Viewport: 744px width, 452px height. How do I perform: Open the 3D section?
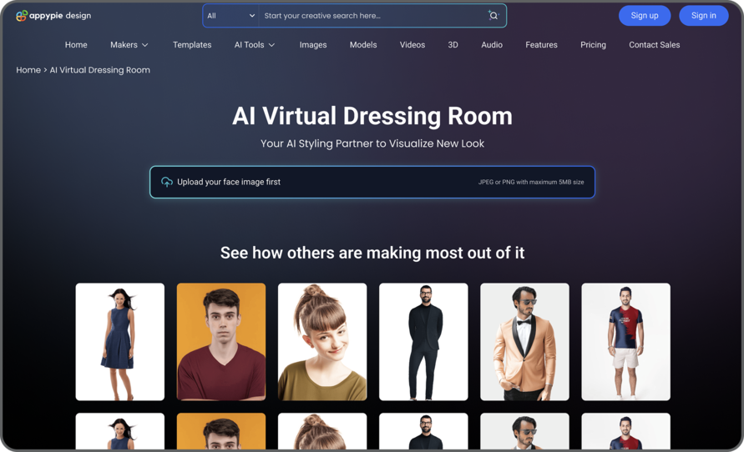point(453,44)
